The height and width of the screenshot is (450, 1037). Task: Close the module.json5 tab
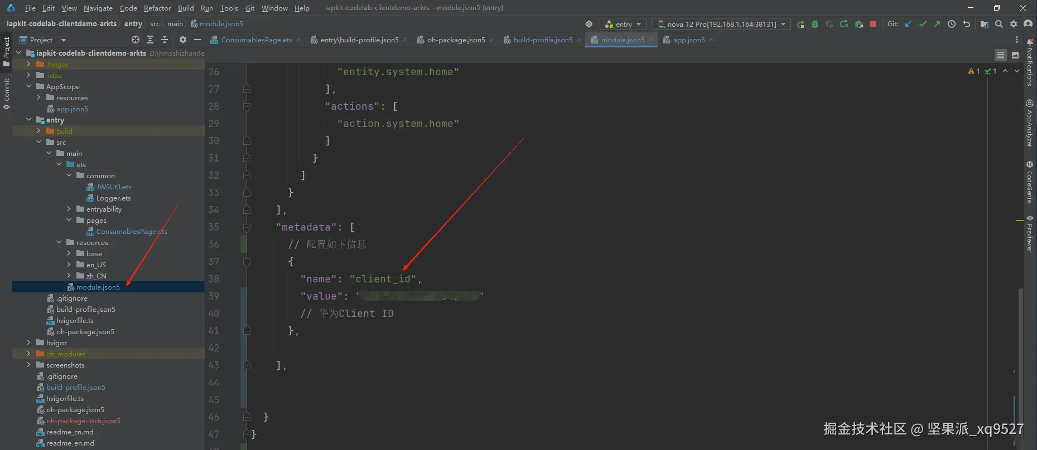[650, 40]
